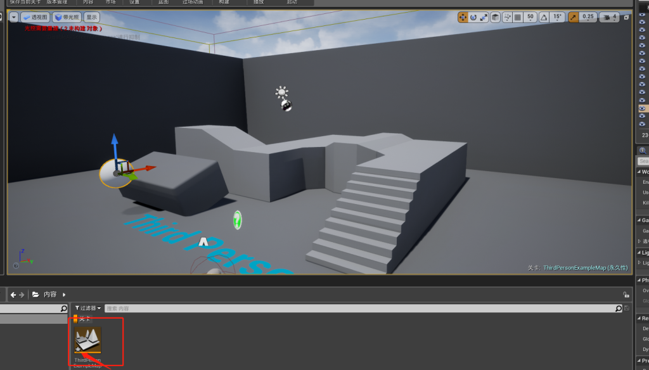Go back in content browser history
This screenshot has height=370, width=649.
click(13, 295)
